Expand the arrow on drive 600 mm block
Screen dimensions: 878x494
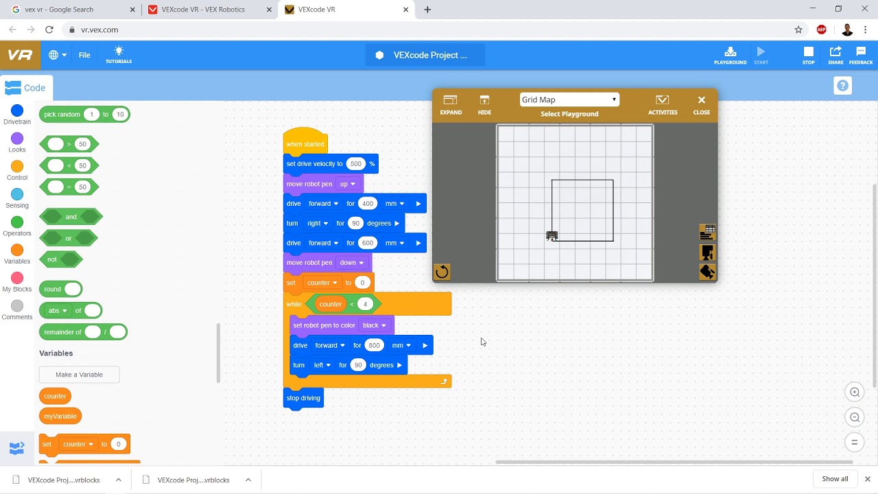tap(418, 243)
